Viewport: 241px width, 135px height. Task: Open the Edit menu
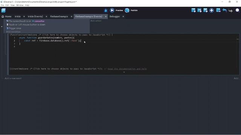tap(7, 5)
